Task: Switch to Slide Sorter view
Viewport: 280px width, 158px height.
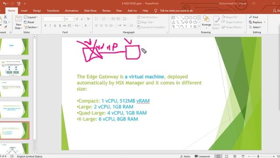Action: pyautogui.click(x=227, y=156)
